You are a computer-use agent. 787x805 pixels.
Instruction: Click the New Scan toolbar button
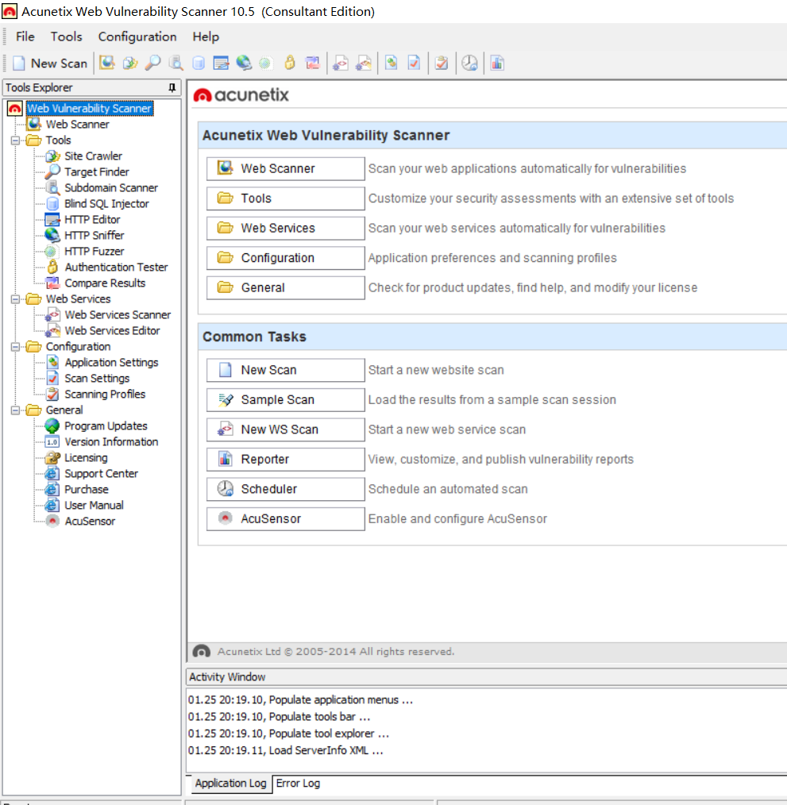(x=50, y=64)
